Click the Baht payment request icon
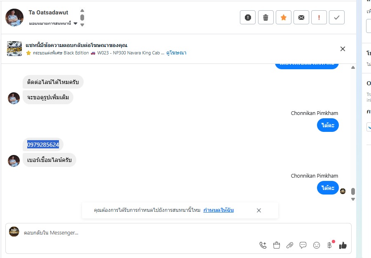This screenshot has width=371, height=258. click(329, 245)
